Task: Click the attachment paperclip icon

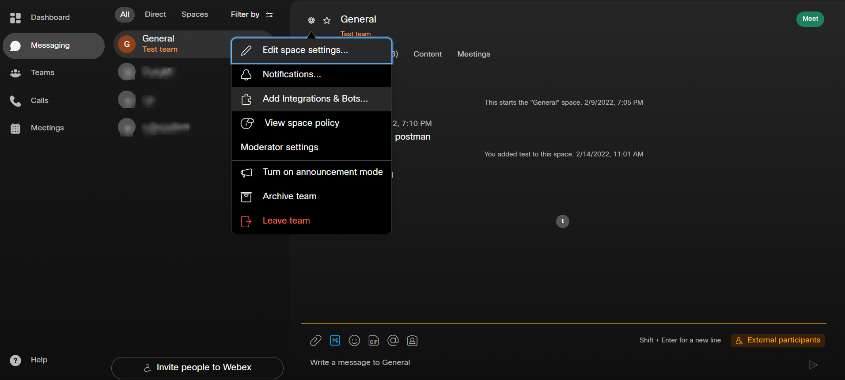Action: point(315,340)
